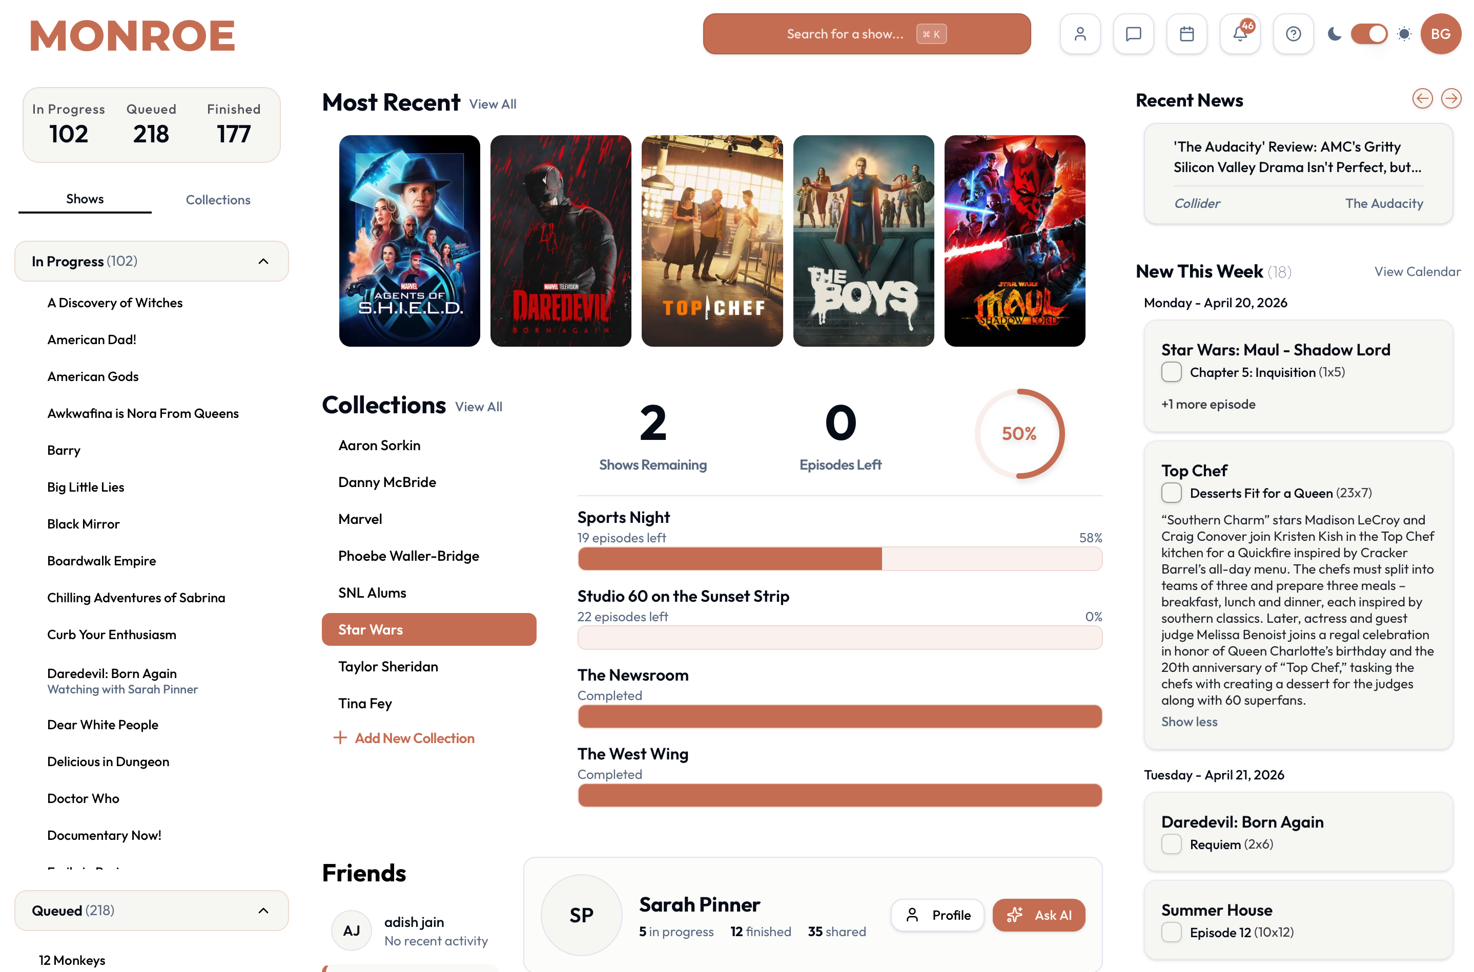Image resolution: width=1474 pixels, height=972 pixels.
Task: Click the Ask AI button
Action: 1038,915
